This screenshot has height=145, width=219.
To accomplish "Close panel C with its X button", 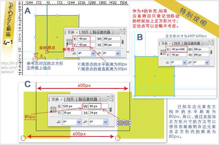I will click(112, 96).
